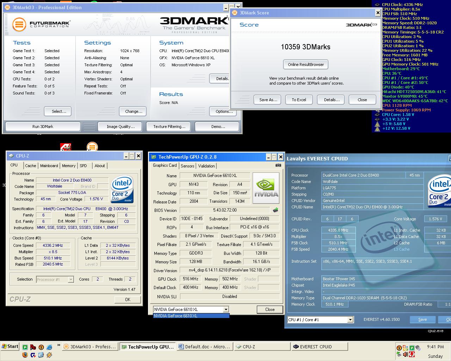Switch to the Validation tab in GPU-Z
Screen dimensions: 451x361
pyautogui.click(x=206, y=166)
